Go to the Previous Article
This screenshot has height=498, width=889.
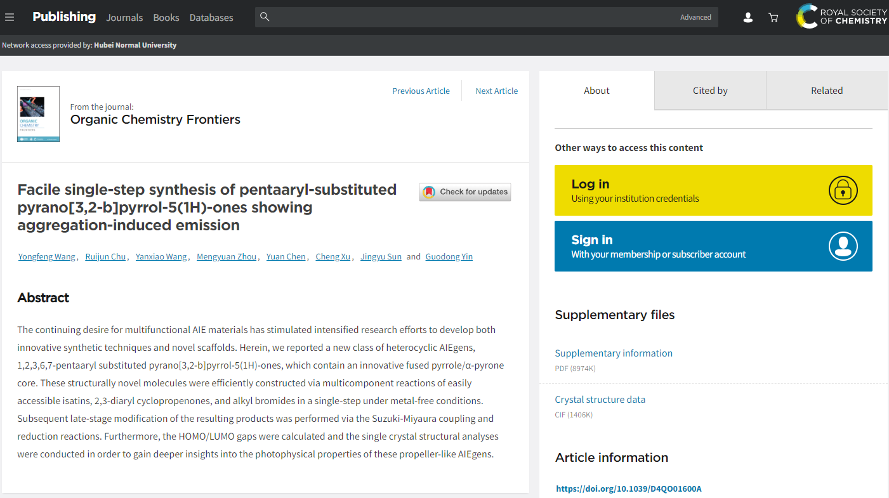pyautogui.click(x=421, y=91)
